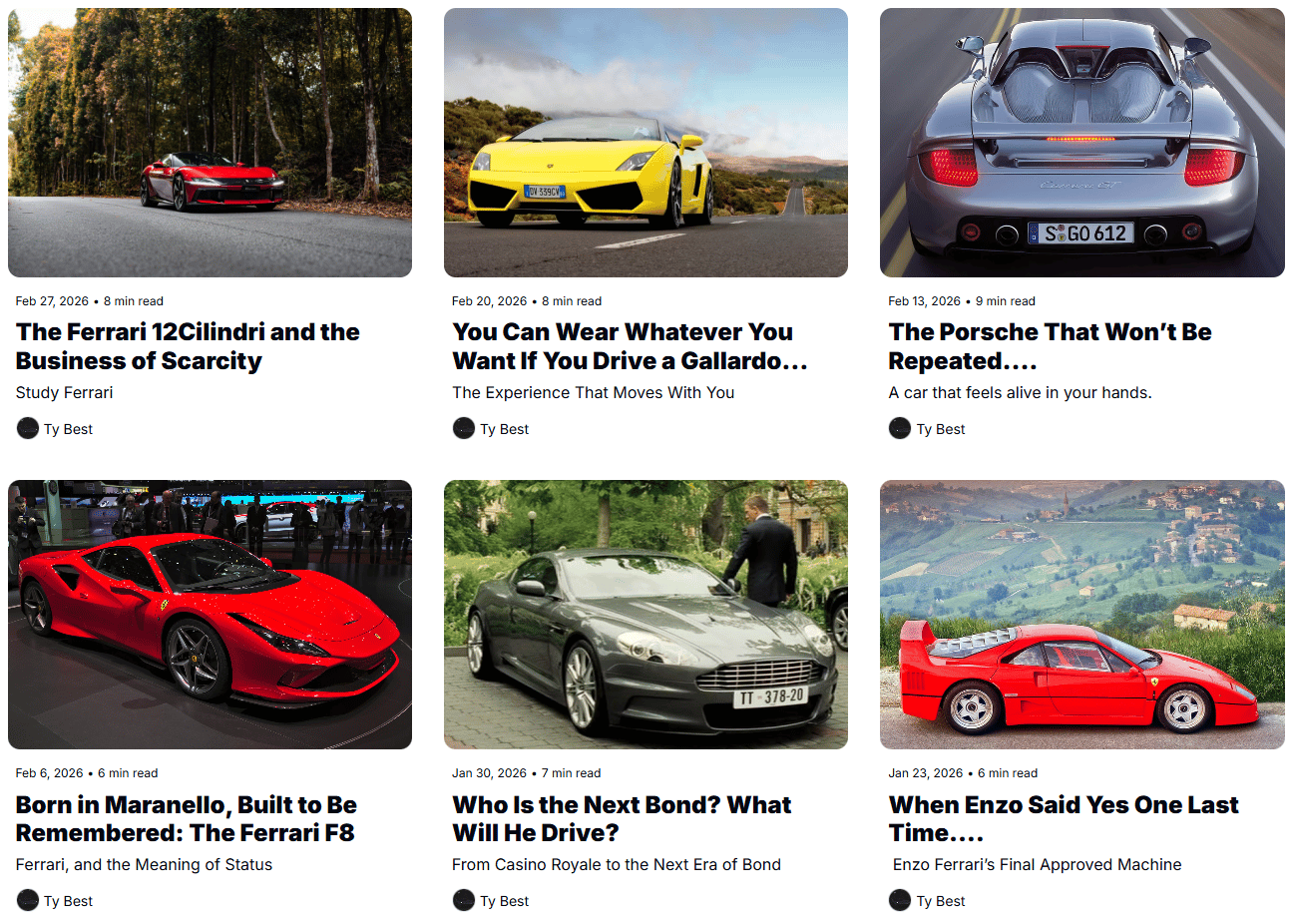This screenshot has height=921, width=1294.
Task: Click Ty Best avatar under Ferrari 12Cilindri article
Action: click(x=28, y=429)
